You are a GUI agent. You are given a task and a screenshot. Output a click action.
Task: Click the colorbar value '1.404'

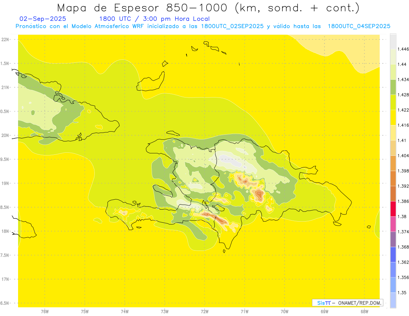click(x=403, y=155)
